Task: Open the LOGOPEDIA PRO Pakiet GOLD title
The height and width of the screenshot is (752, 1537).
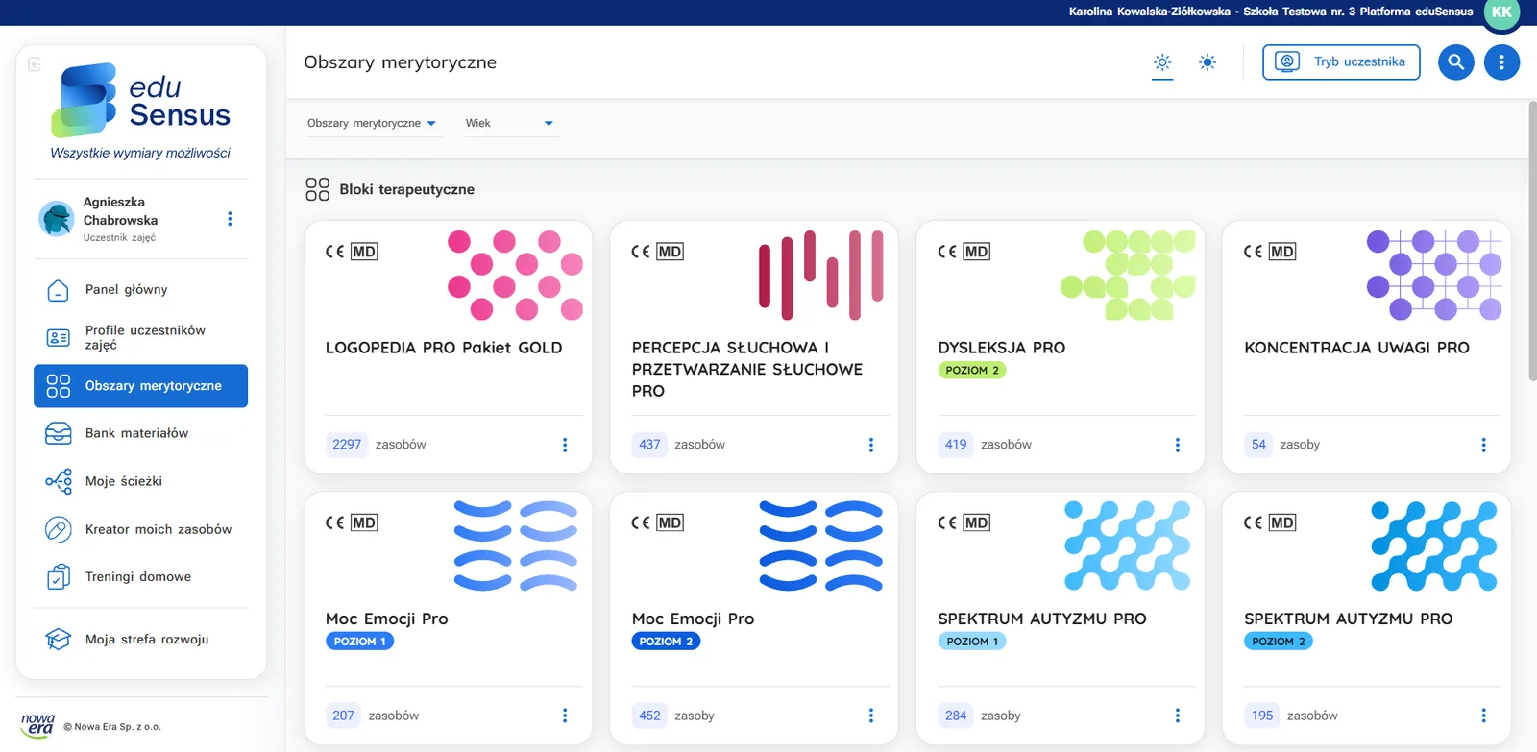Action: click(x=444, y=348)
